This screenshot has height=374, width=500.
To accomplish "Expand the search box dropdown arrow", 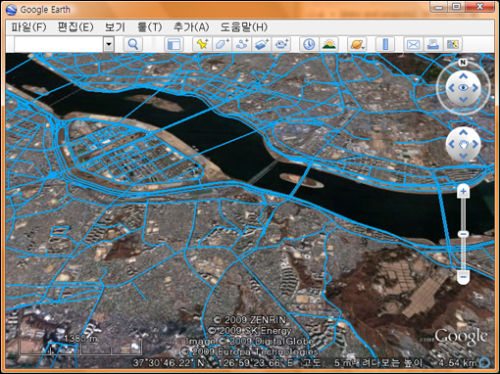I will coord(109,44).
